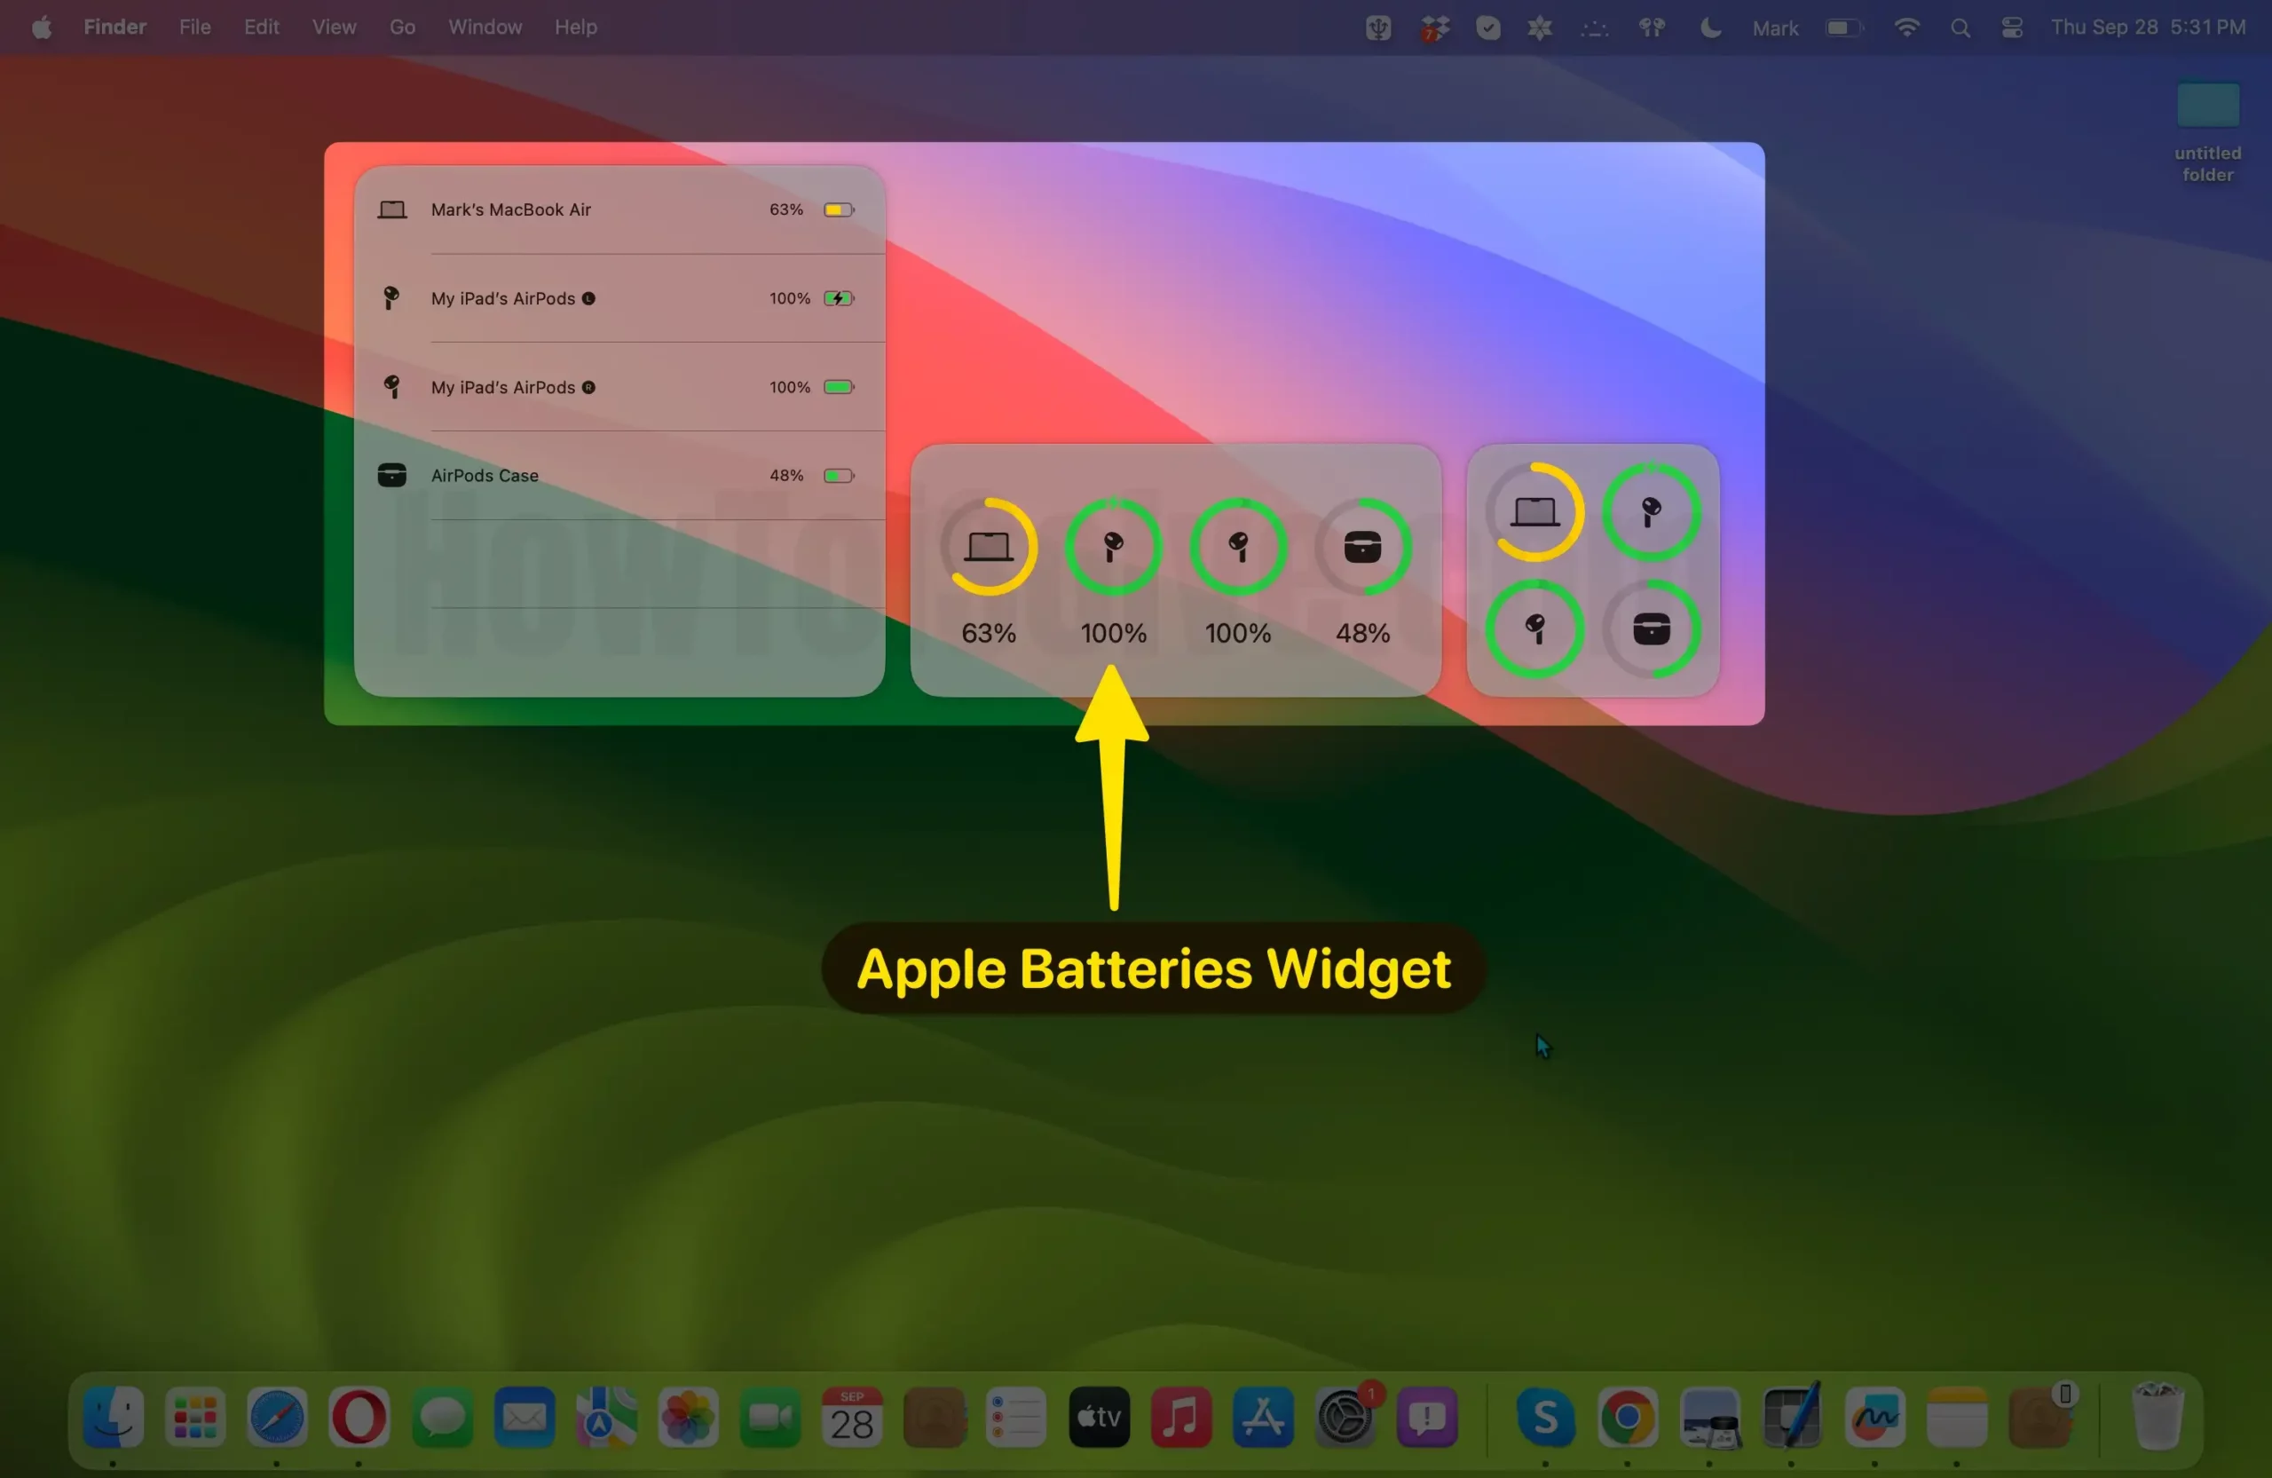
Task: Open the Help menu
Action: click(576, 28)
